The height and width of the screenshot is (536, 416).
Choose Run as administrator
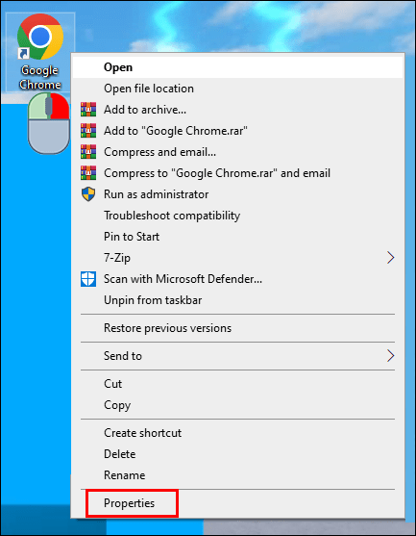(237, 194)
